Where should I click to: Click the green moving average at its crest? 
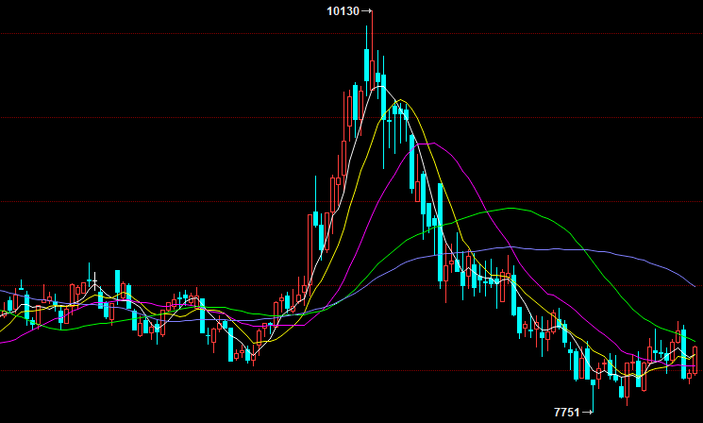(513, 208)
